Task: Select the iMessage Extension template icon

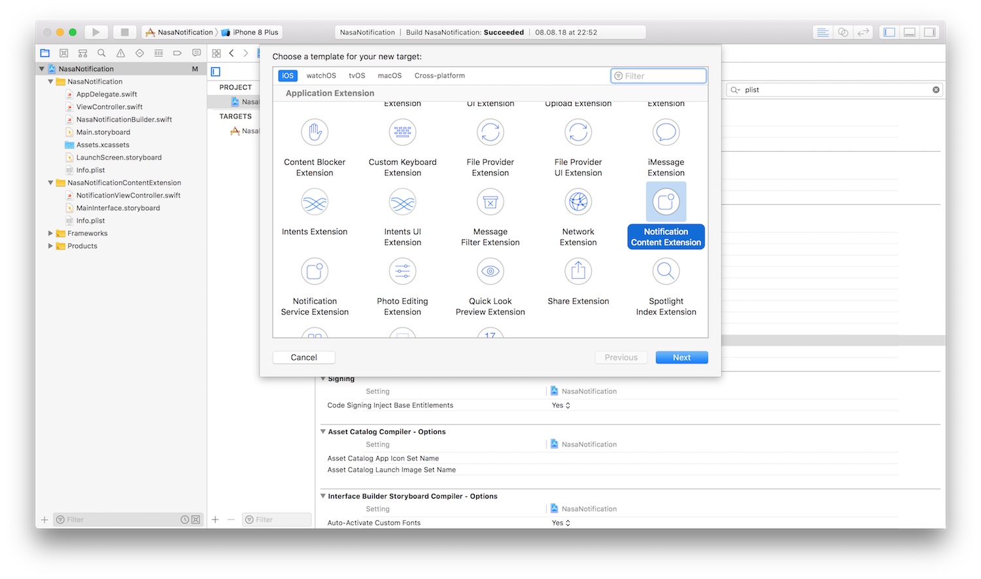Action: [x=666, y=132]
